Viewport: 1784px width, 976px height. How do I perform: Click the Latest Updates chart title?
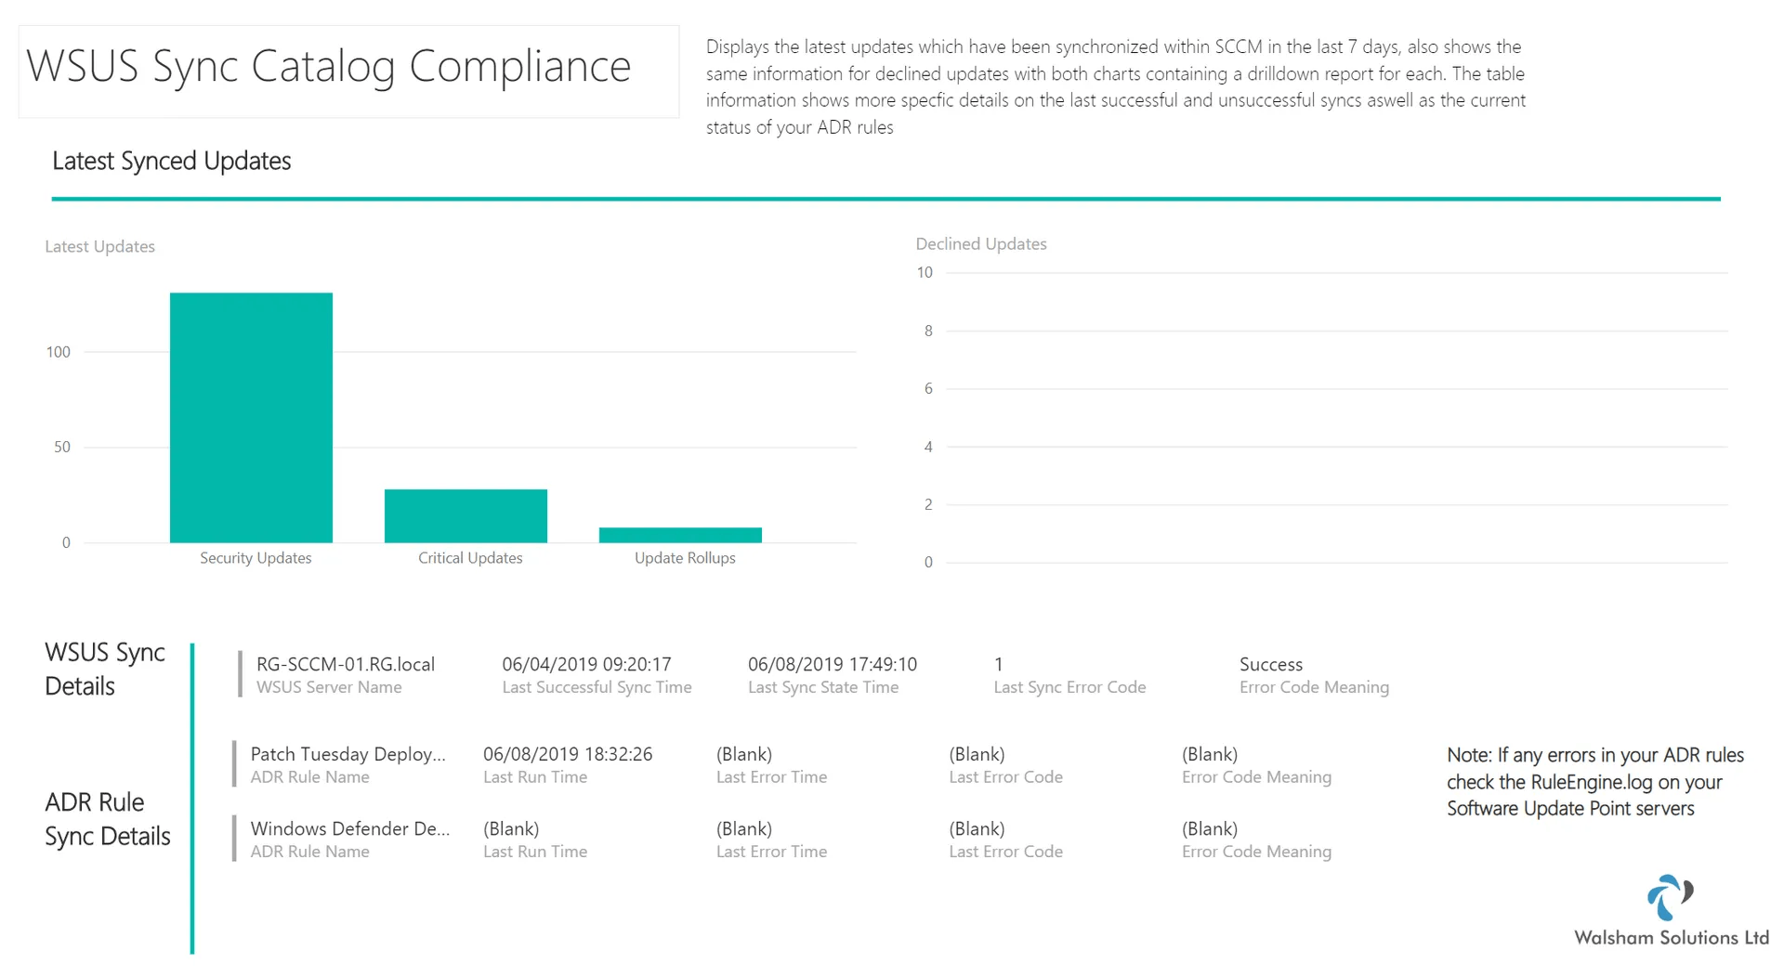pyautogui.click(x=100, y=247)
